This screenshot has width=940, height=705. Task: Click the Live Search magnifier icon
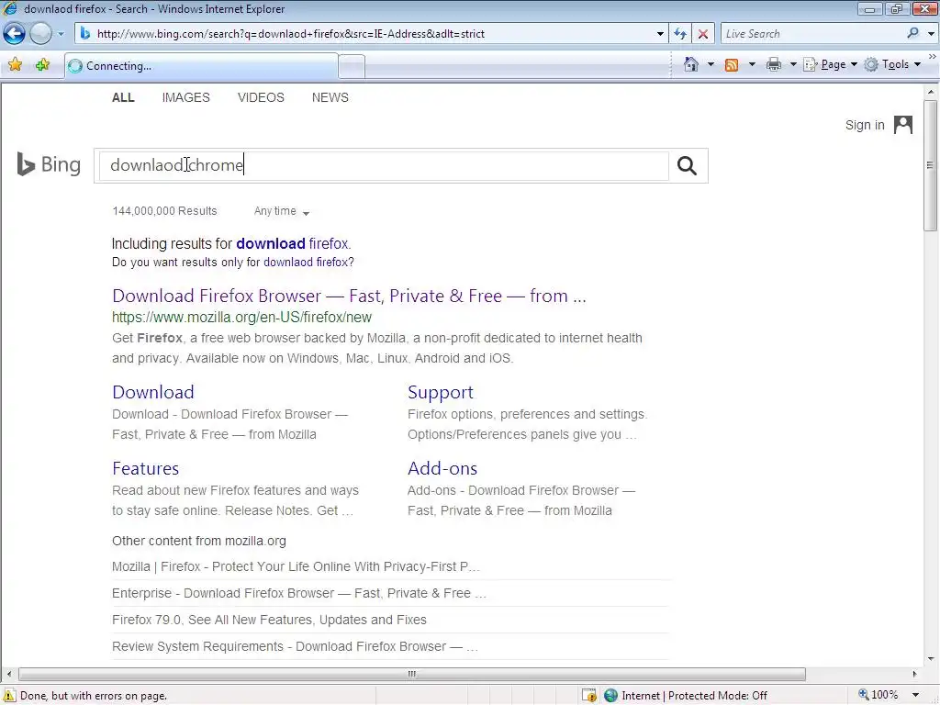(x=912, y=34)
